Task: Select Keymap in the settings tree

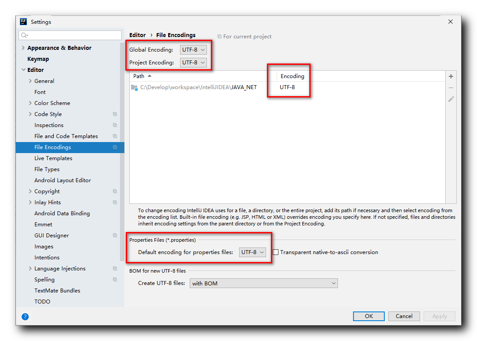Action: pos(38,59)
